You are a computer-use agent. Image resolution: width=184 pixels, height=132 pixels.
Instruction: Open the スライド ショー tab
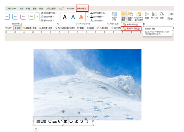tap(11, 9)
